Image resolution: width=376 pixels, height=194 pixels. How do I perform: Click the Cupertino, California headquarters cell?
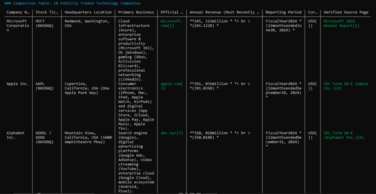tap(87, 88)
